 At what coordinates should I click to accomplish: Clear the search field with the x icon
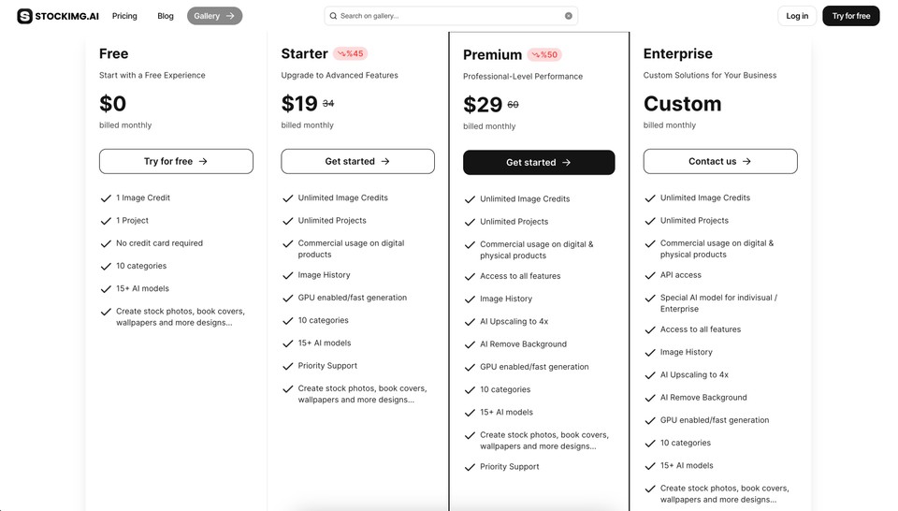tap(568, 16)
